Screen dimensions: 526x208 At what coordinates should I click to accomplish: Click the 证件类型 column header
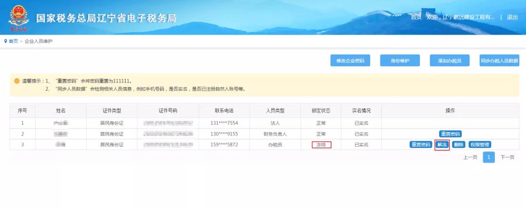coord(112,111)
